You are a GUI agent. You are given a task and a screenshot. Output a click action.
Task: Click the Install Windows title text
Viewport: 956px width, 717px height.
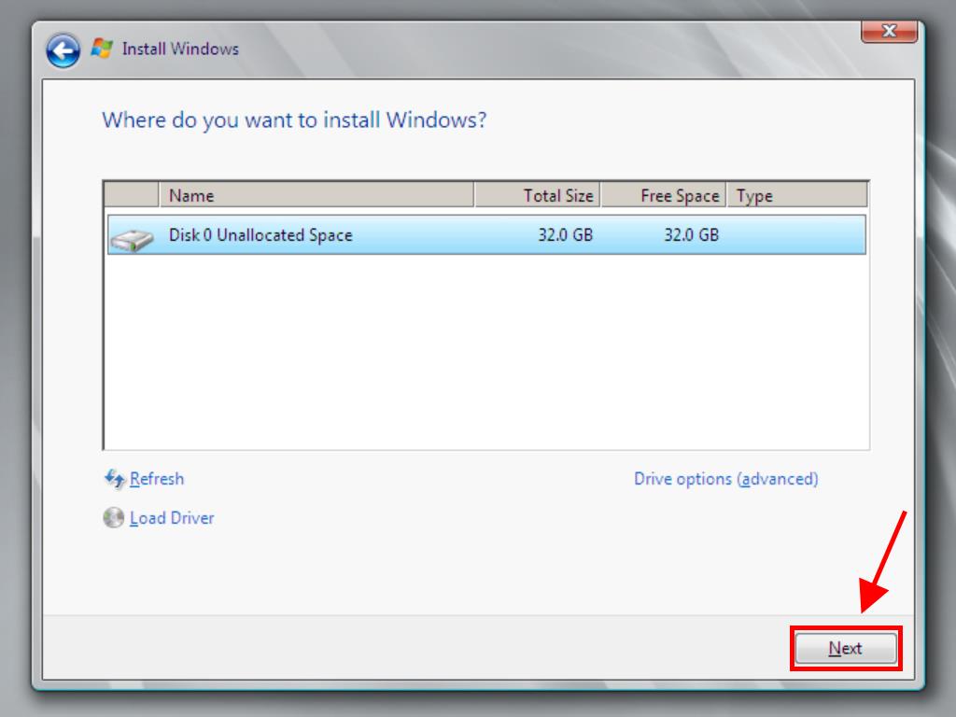coord(180,49)
